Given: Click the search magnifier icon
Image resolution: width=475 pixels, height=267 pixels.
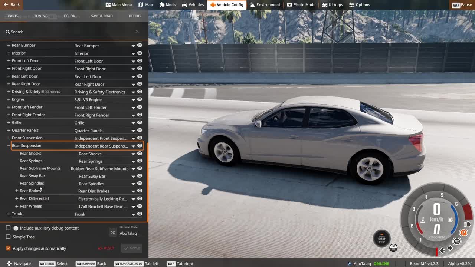Looking at the screenshot, I should coord(7,32).
